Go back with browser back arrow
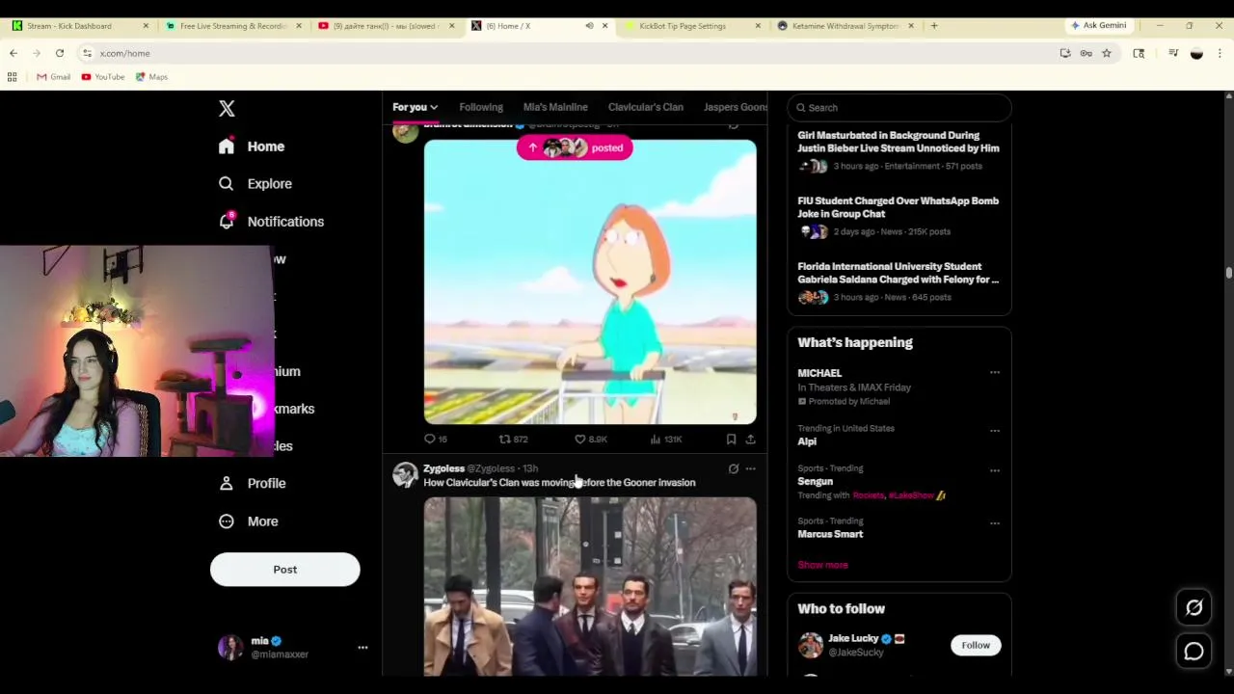The width and height of the screenshot is (1234, 694). [x=13, y=53]
